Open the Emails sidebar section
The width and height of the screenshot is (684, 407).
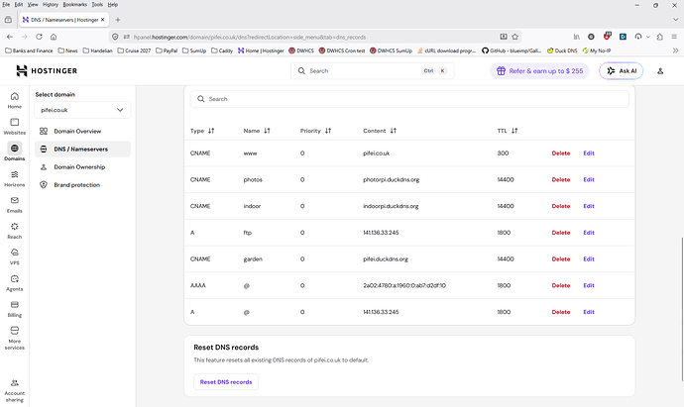point(15,204)
